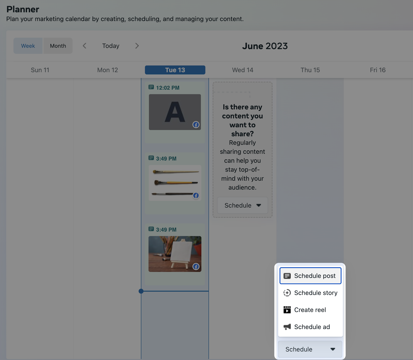Enable Week view
This screenshot has width=413, height=360.
[x=28, y=46]
